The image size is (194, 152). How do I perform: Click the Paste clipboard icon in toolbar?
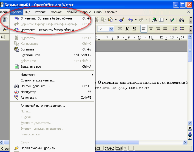(x=111, y=20)
